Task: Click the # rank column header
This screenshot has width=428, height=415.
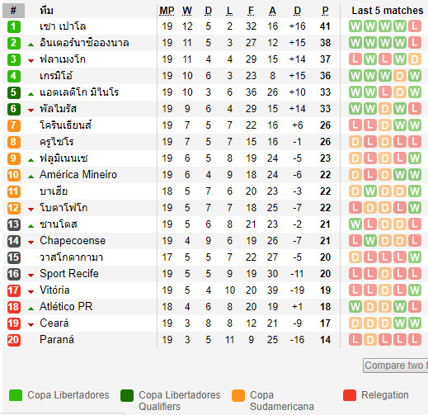Action: click(13, 11)
